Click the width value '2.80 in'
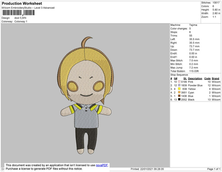The height and width of the screenshot is (172, 222). 216,13
